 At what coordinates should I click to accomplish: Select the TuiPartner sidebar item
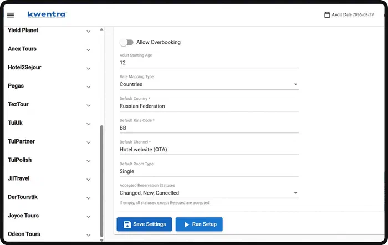tap(21, 141)
